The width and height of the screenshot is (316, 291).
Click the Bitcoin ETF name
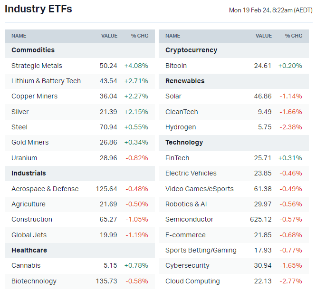(x=176, y=66)
